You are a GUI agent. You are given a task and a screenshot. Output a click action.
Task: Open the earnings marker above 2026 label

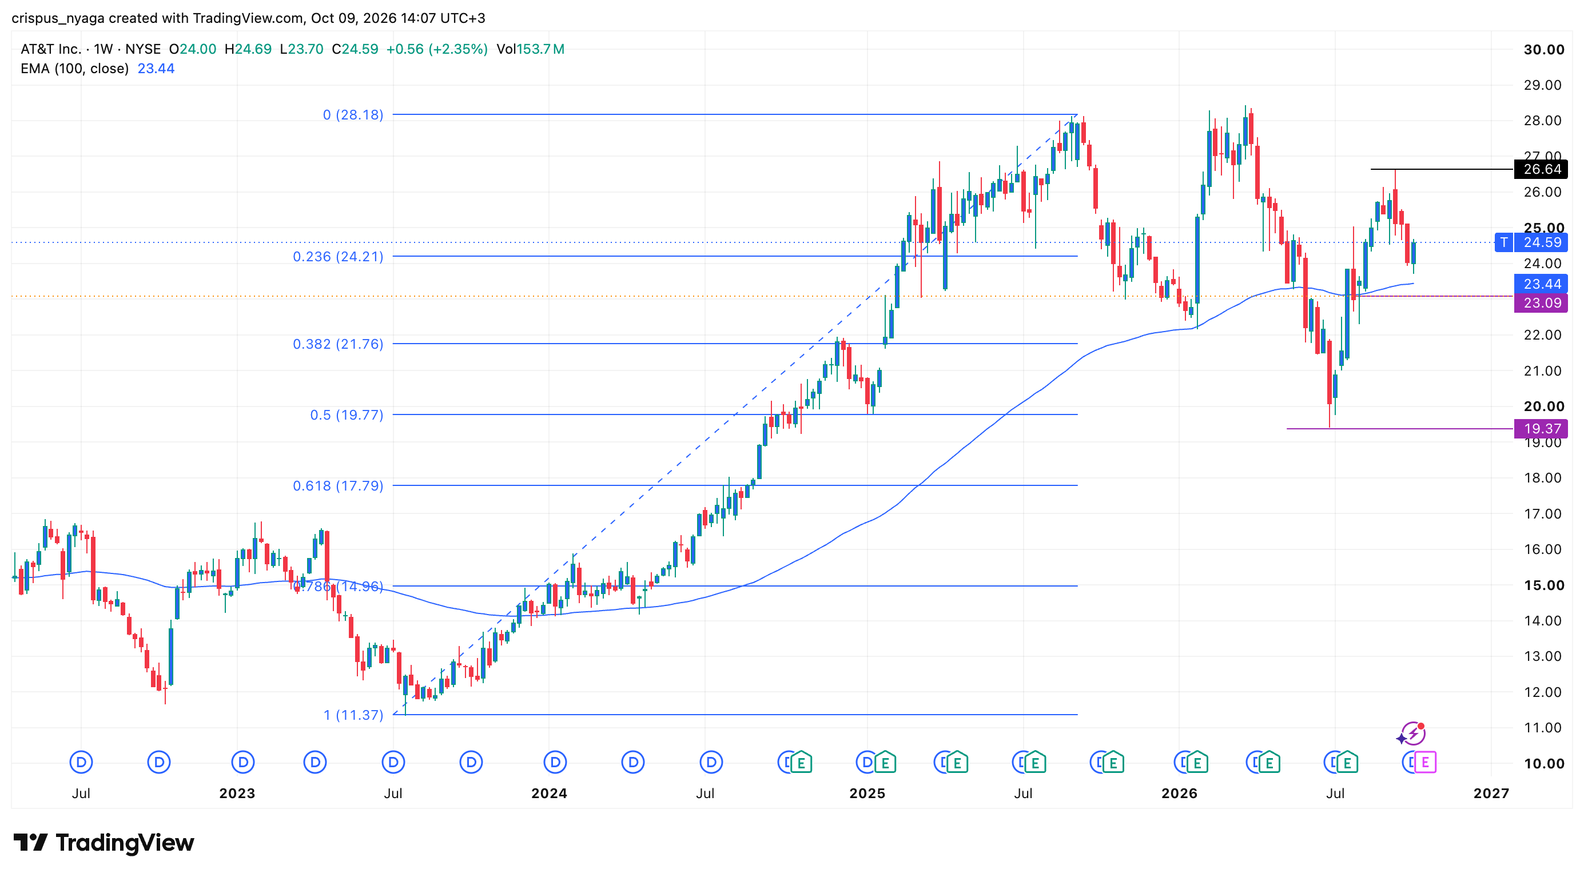[x=1197, y=763]
